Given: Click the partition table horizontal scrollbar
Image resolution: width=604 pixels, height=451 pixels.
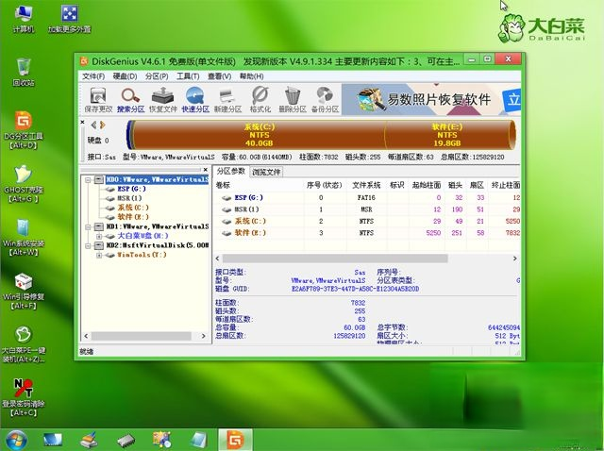Looking at the screenshot, I should coord(335,259).
